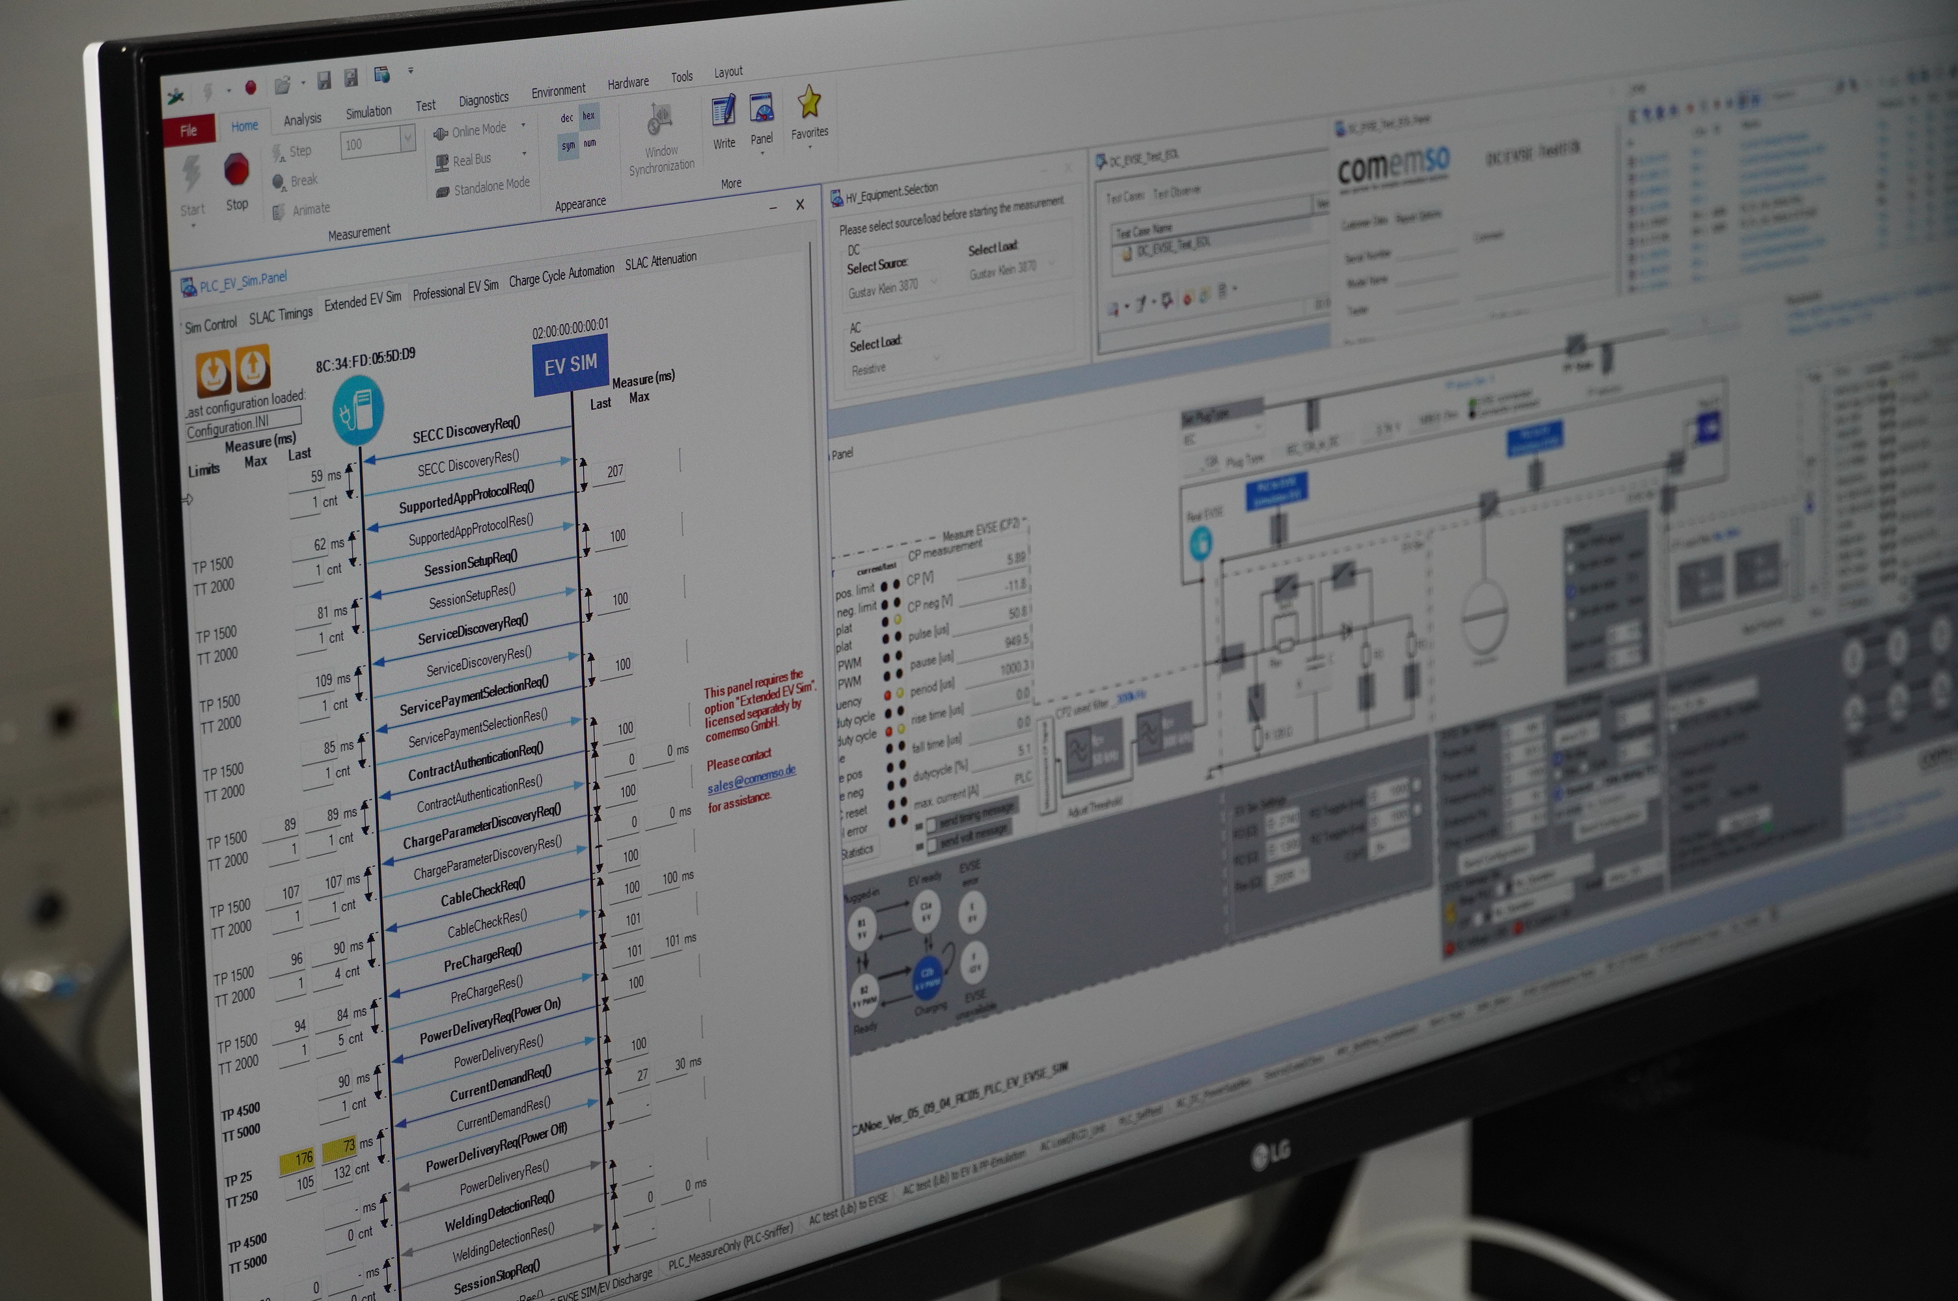The image size is (1958, 1301).
Task: Toggle the sym display mode
Action: coord(568,146)
